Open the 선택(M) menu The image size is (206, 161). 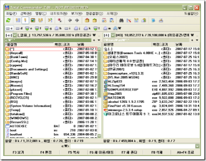pos(26,13)
